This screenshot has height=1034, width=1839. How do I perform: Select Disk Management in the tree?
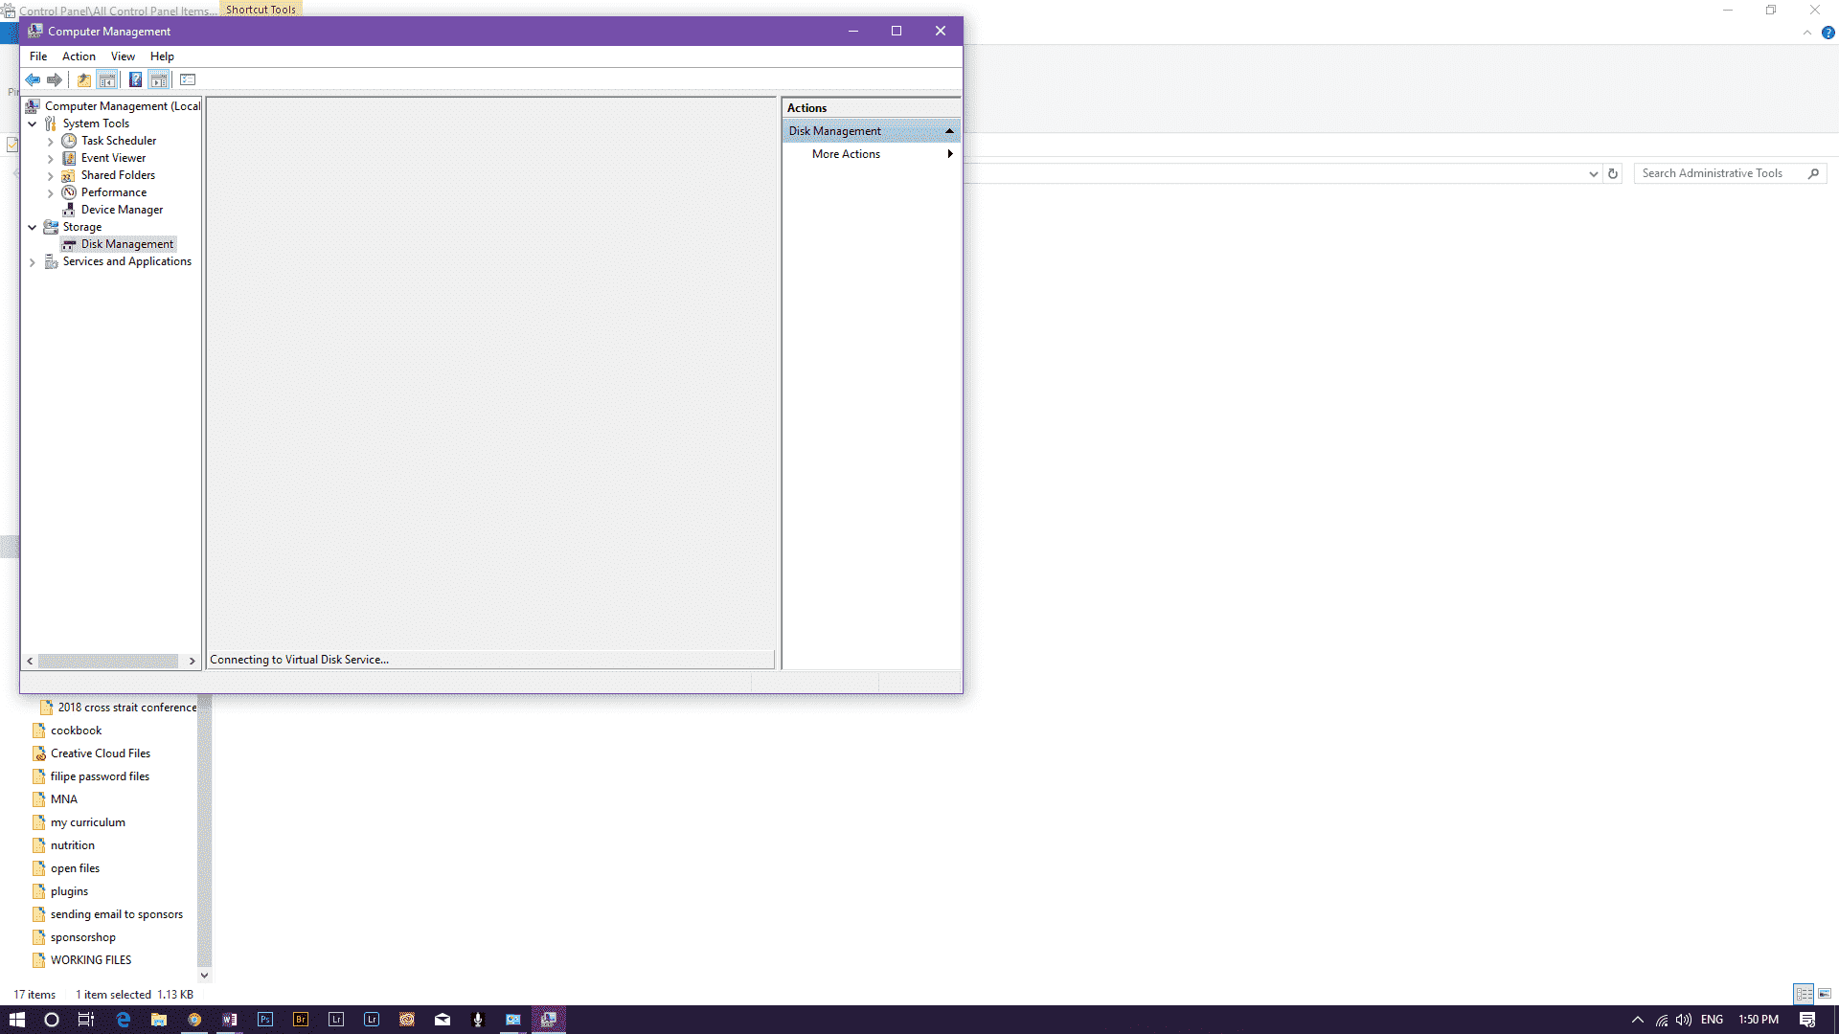click(x=126, y=244)
